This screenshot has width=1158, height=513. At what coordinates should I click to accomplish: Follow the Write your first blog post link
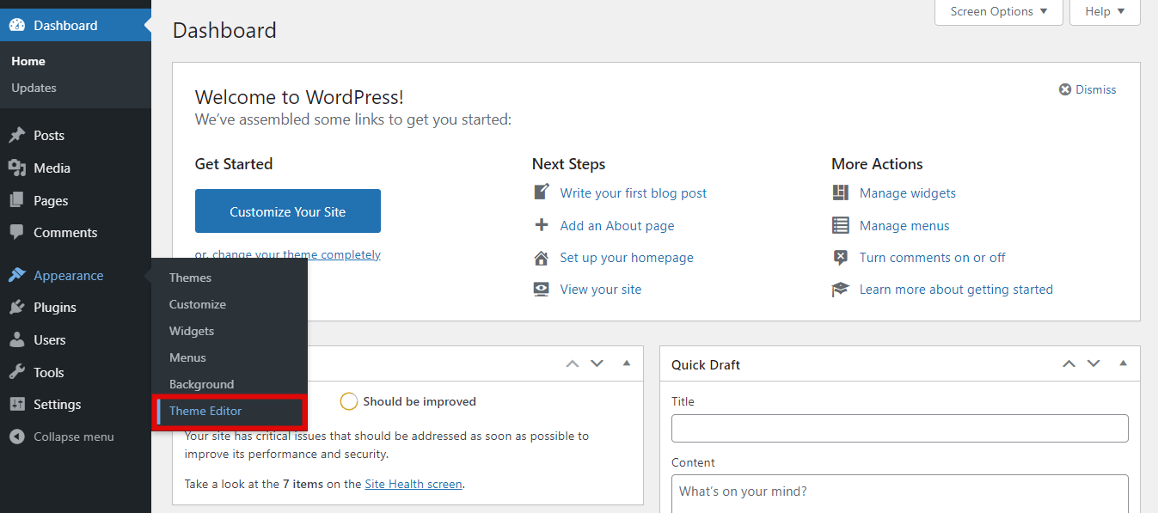[633, 193]
